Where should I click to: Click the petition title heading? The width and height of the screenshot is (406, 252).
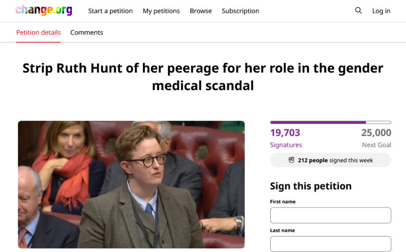[203, 76]
